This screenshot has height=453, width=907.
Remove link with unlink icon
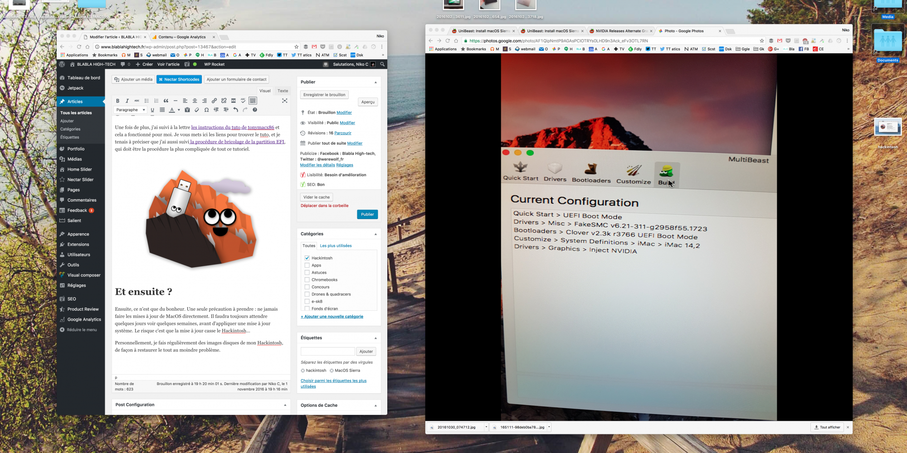(x=224, y=101)
